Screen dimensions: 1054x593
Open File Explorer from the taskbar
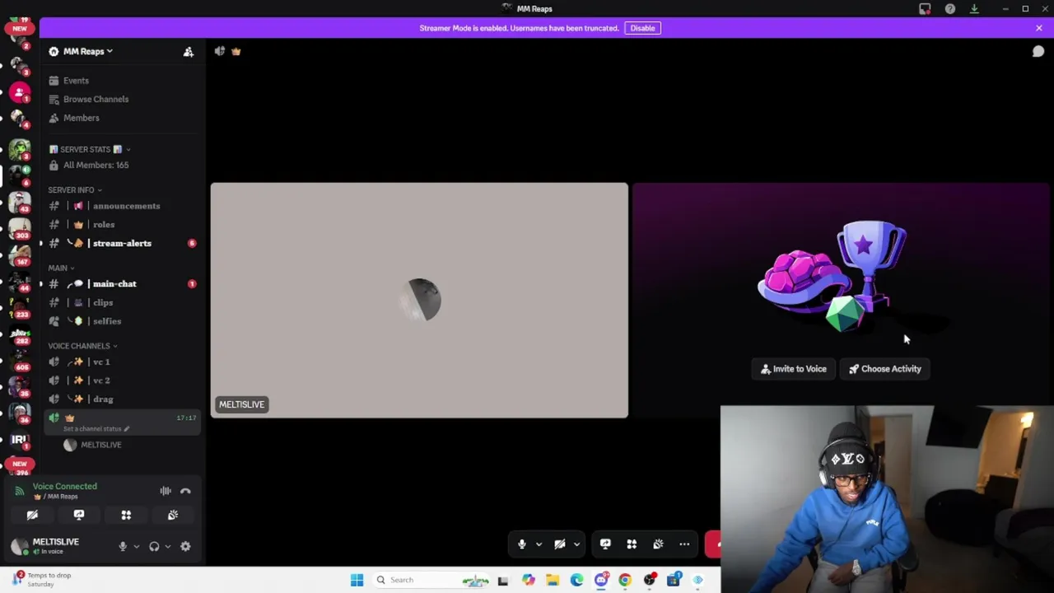pos(553,580)
